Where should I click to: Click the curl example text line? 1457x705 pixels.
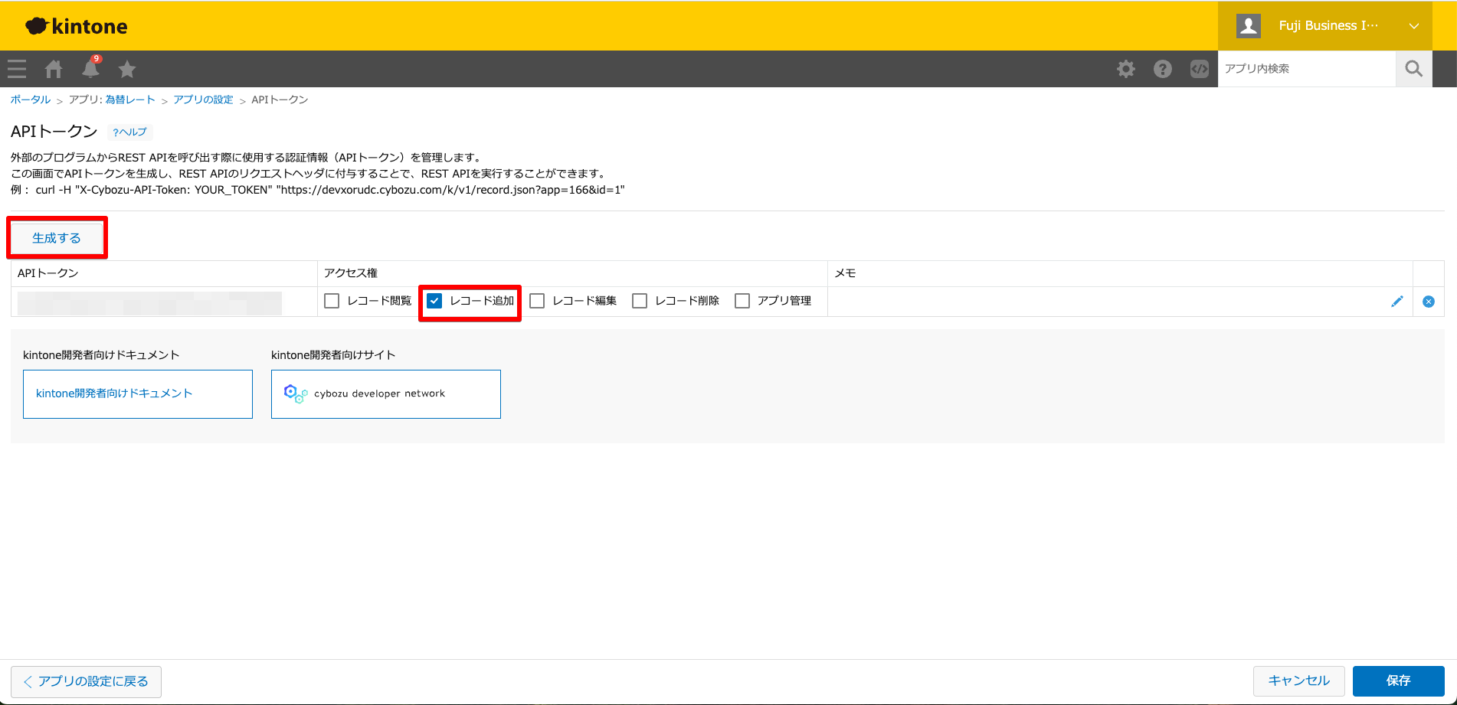pyautogui.click(x=318, y=190)
